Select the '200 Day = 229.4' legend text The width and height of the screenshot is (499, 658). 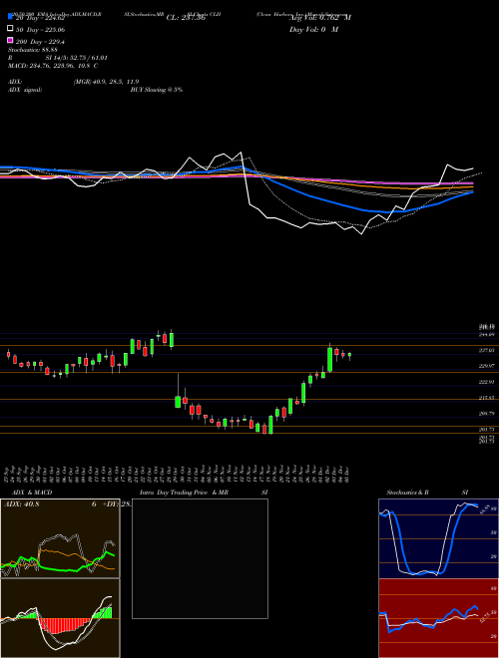tap(40, 42)
